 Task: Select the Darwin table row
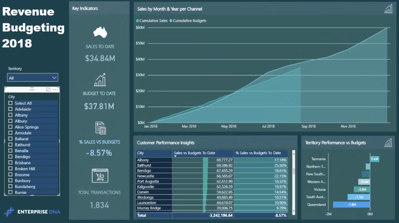[x=212, y=192]
